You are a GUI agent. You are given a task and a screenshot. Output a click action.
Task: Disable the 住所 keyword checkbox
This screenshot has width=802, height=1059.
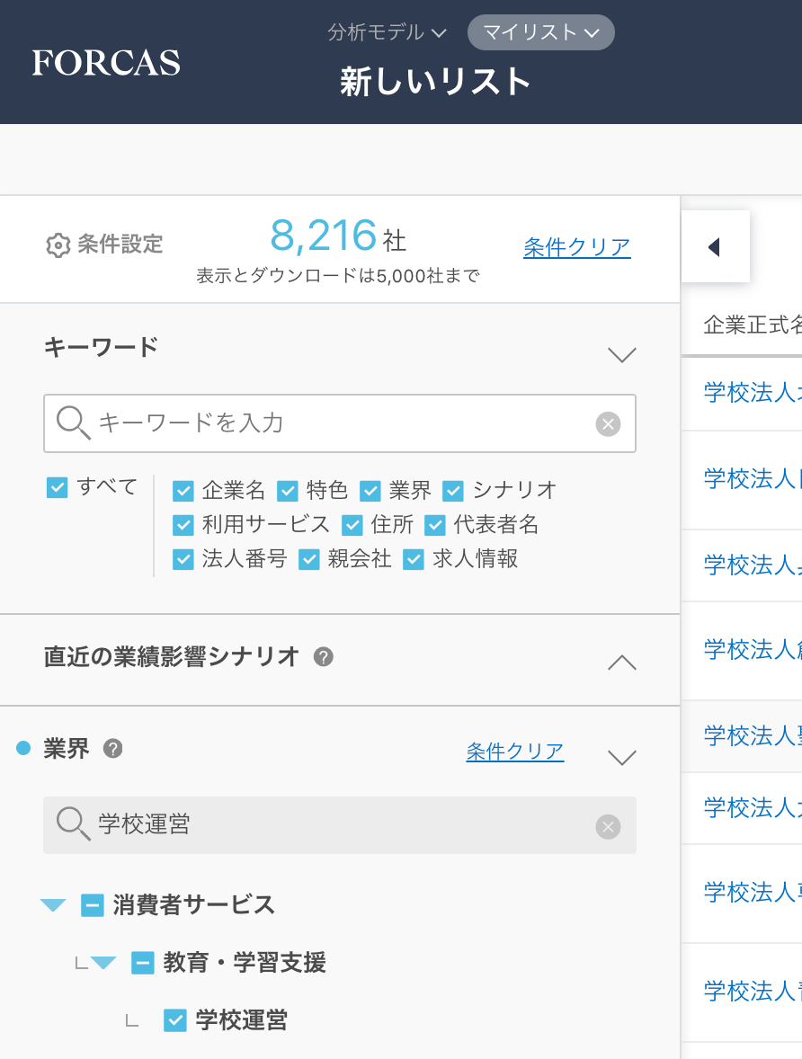pos(352,526)
